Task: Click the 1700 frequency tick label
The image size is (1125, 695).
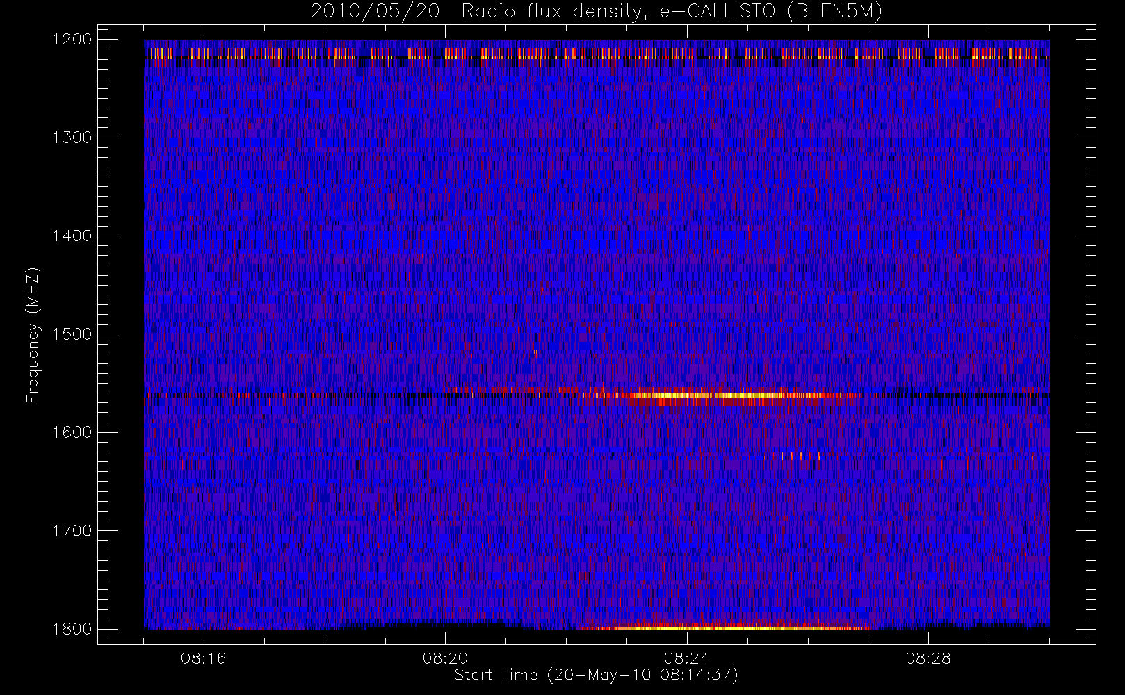Action: [x=72, y=531]
